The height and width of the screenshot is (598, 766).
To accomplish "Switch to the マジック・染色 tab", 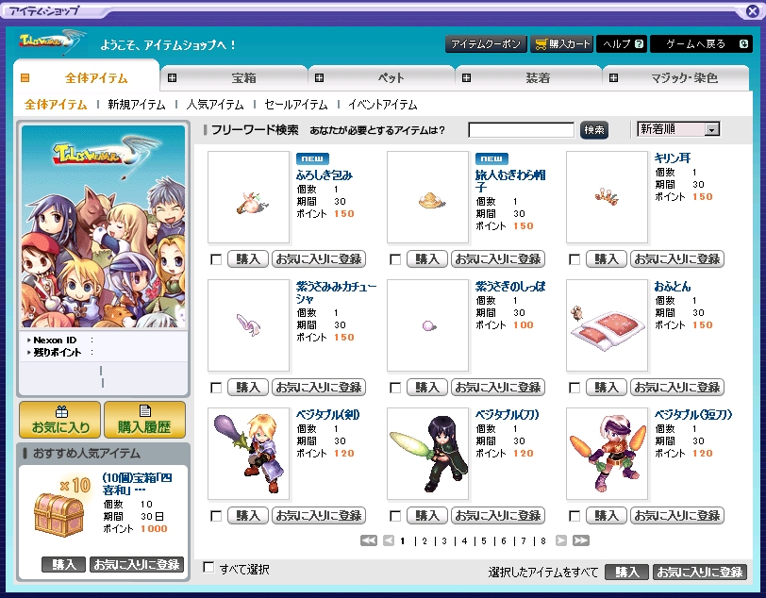I will [676, 77].
